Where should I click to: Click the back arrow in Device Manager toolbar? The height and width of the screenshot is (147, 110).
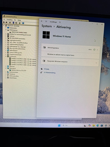tap(4, 22)
